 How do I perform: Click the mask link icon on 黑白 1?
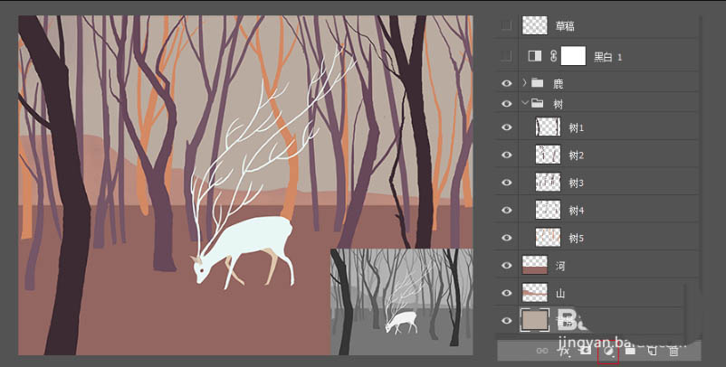553,56
